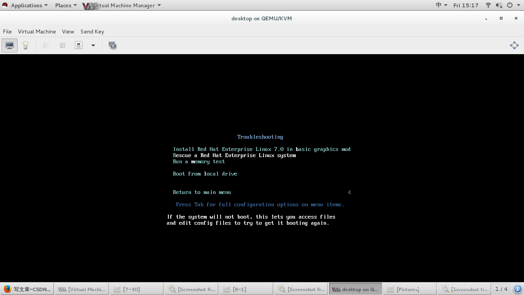The height and width of the screenshot is (295, 524).
Task: Maximize the desktop on QEMU/KVM window
Action: click(501, 18)
